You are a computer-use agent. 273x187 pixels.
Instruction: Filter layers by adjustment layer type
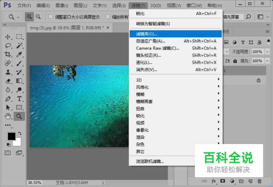[x=234, y=42]
